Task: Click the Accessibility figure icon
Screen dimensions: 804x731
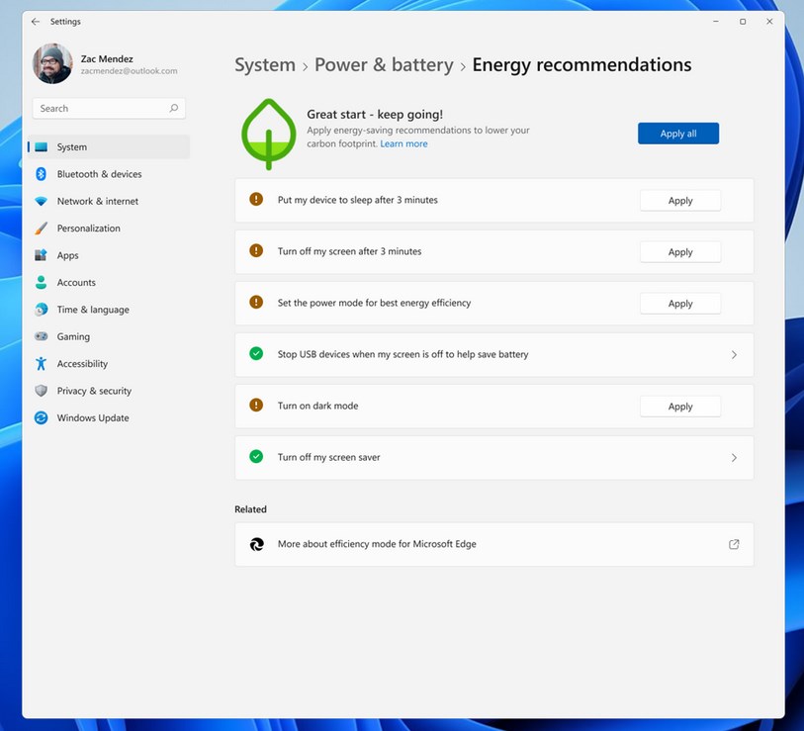Action: (x=41, y=364)
